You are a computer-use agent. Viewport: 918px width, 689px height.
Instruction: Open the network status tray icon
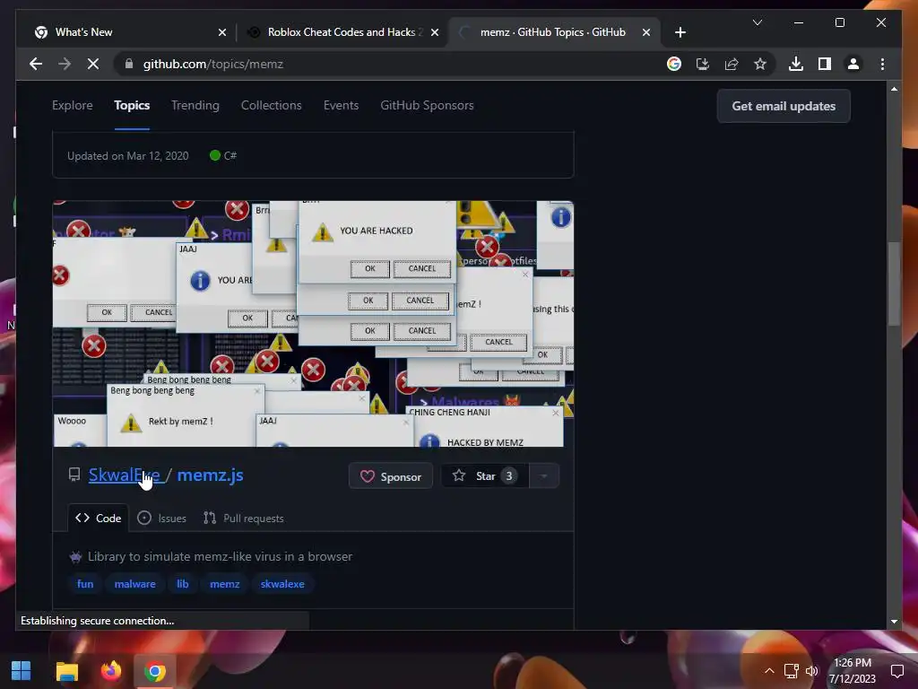coord(791,671)
